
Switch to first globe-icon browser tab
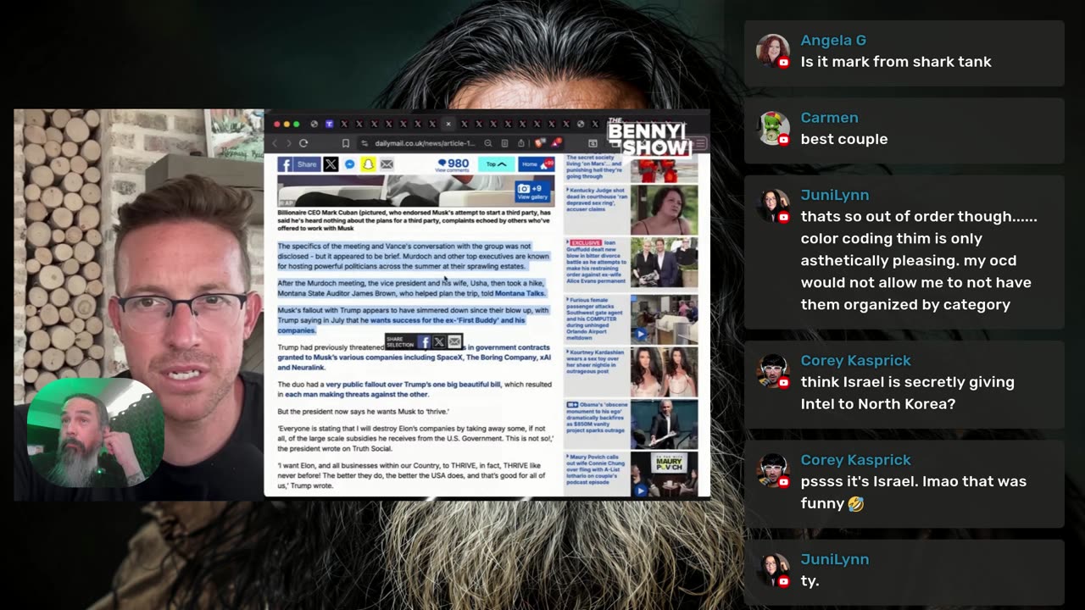314,124
